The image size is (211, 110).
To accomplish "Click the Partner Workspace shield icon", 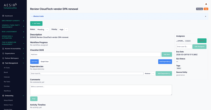I will click(3, 58).
